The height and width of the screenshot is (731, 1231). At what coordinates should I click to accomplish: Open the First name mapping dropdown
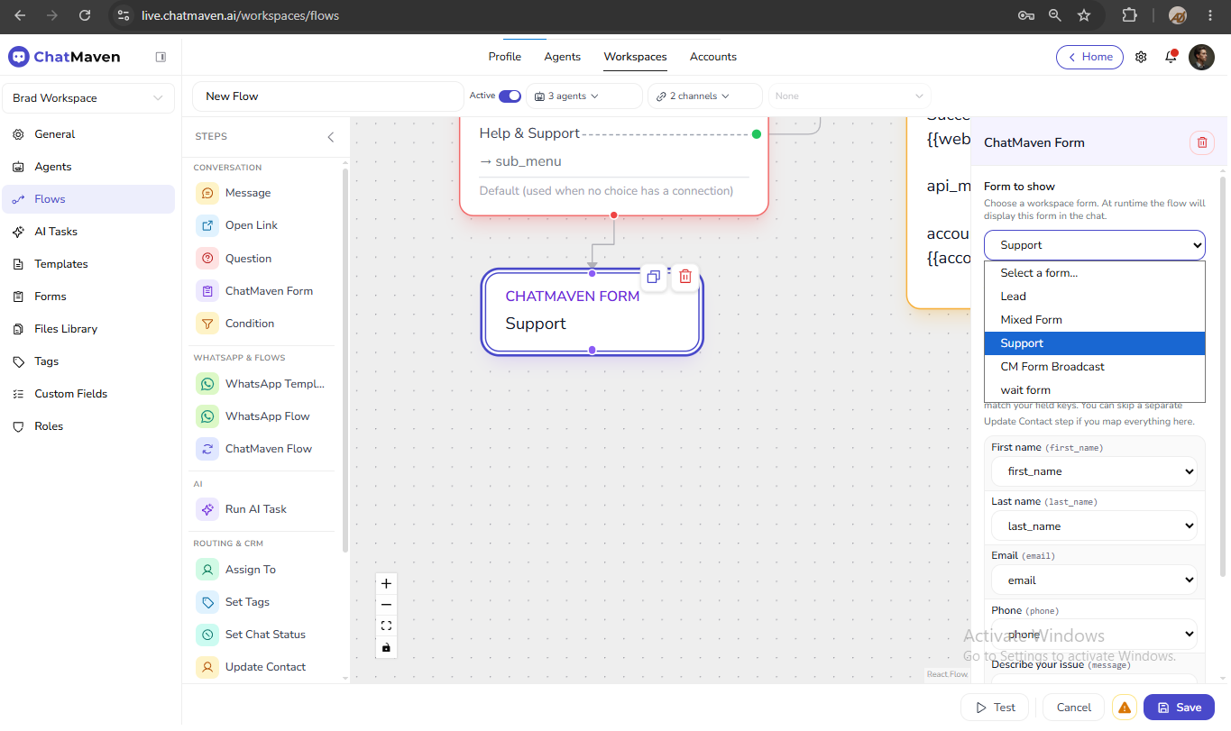[x=1094, y=471]
